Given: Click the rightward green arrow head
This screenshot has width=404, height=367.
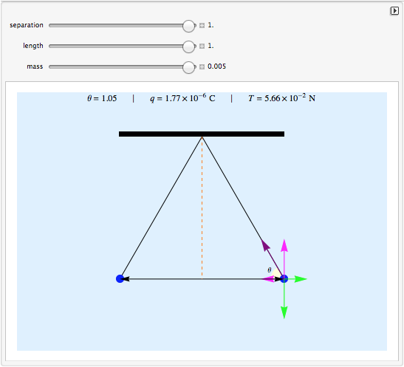Looking at the screenshot, I should click(x=301, y=279).
